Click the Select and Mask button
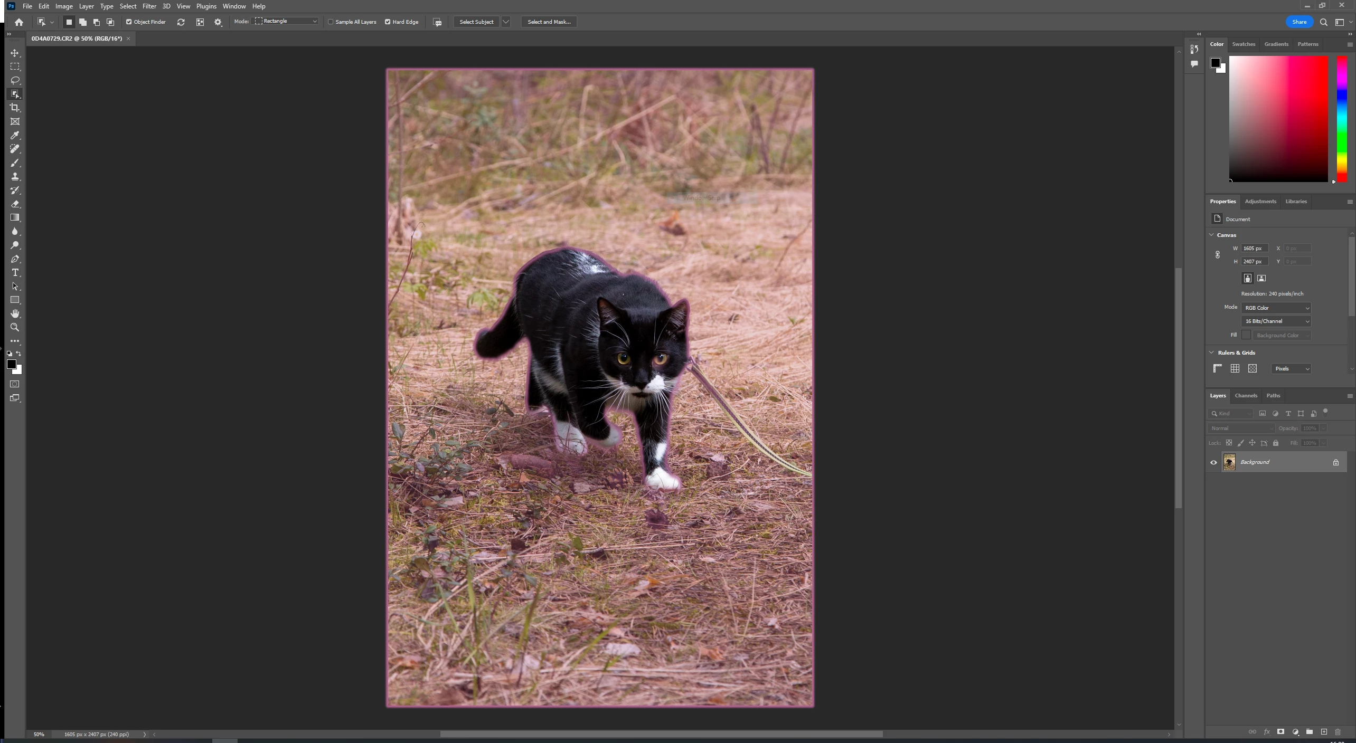The width and height of the screenshot is (1356, 743). point(549,22)
